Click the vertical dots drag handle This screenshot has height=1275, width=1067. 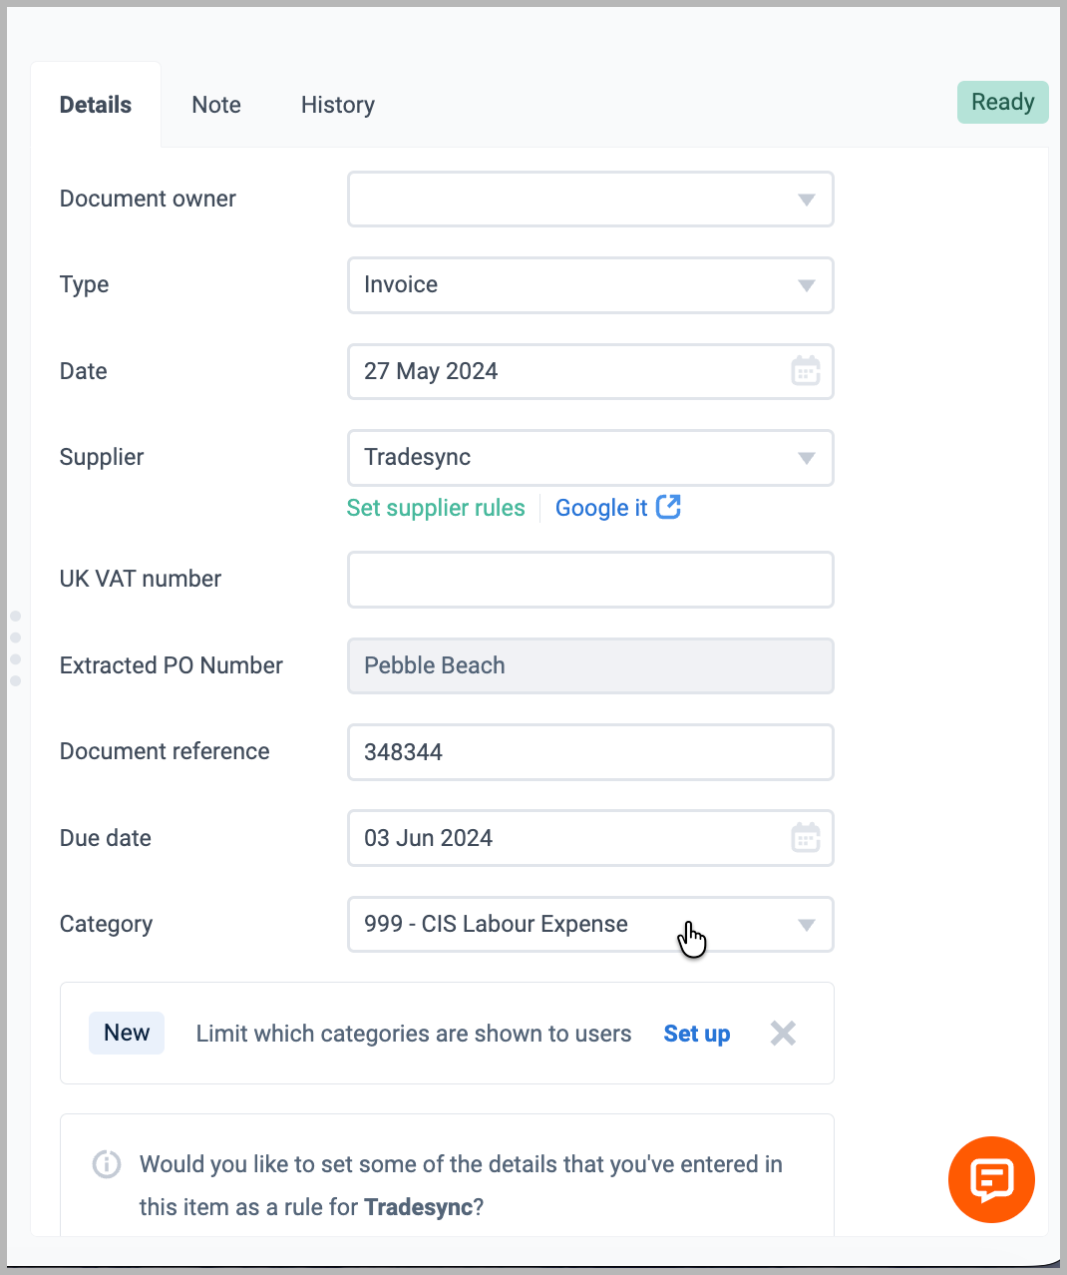[x=15, y=648]
